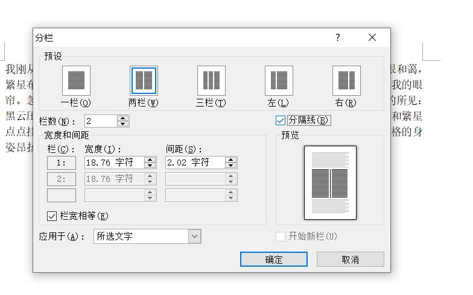The height and width of the screenshot is (295, 473).
Task: Decrease column 1 间距 with down arrow
Action: click(230, 166)
